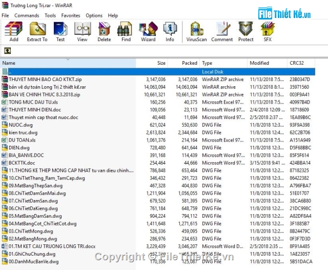Select 00.DanhMucBanVe.dwg
This screenshot has height=270, width=328.
click(34, 261)
